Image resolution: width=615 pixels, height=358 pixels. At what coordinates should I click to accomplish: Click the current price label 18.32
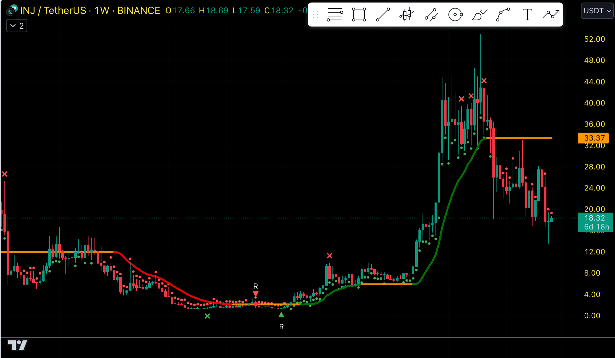[x=595, y=218]
